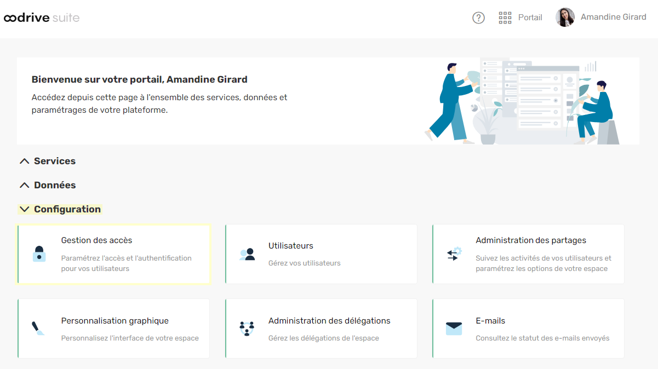Click the Utilisateurs people icon

(247, 254)
